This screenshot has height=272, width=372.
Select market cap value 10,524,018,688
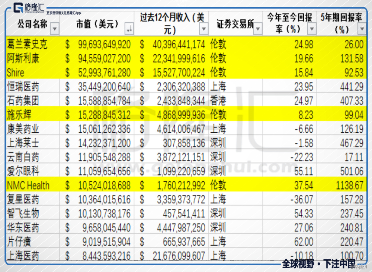click(105, 185)
